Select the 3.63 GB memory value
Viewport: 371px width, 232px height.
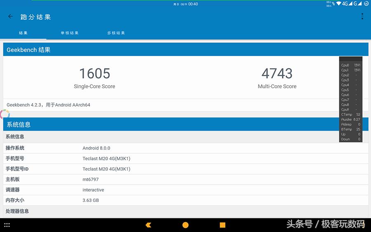click(x=91, y=200)
